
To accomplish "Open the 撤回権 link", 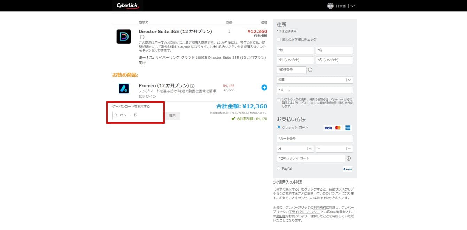I will pyautogui.click(x=280, y=216).
